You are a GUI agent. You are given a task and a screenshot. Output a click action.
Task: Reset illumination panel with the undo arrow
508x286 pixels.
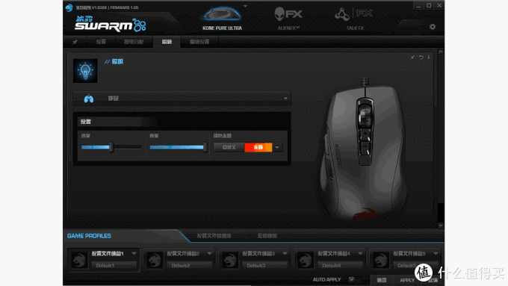421,57
